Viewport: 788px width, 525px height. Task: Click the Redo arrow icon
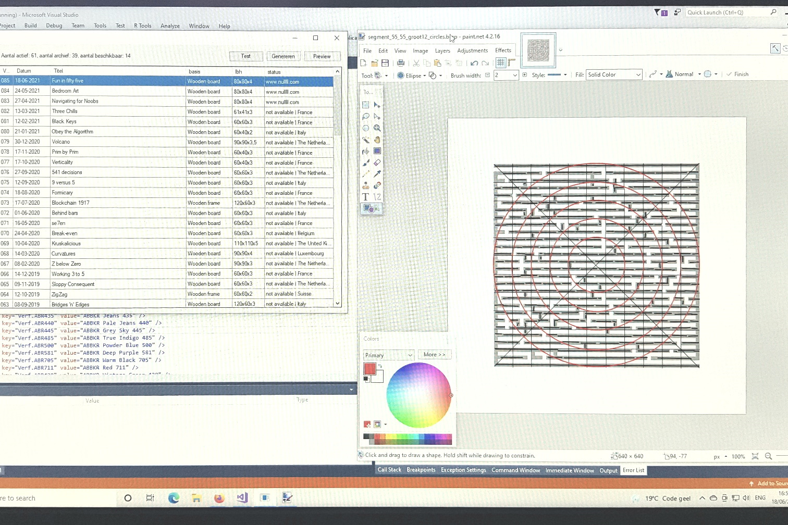pyautogui.click(x=485, y=63)
